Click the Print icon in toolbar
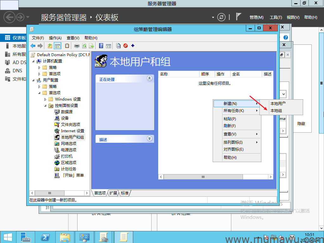The height and width of the screenshot is (243, 324). click(x=77, y=46)
